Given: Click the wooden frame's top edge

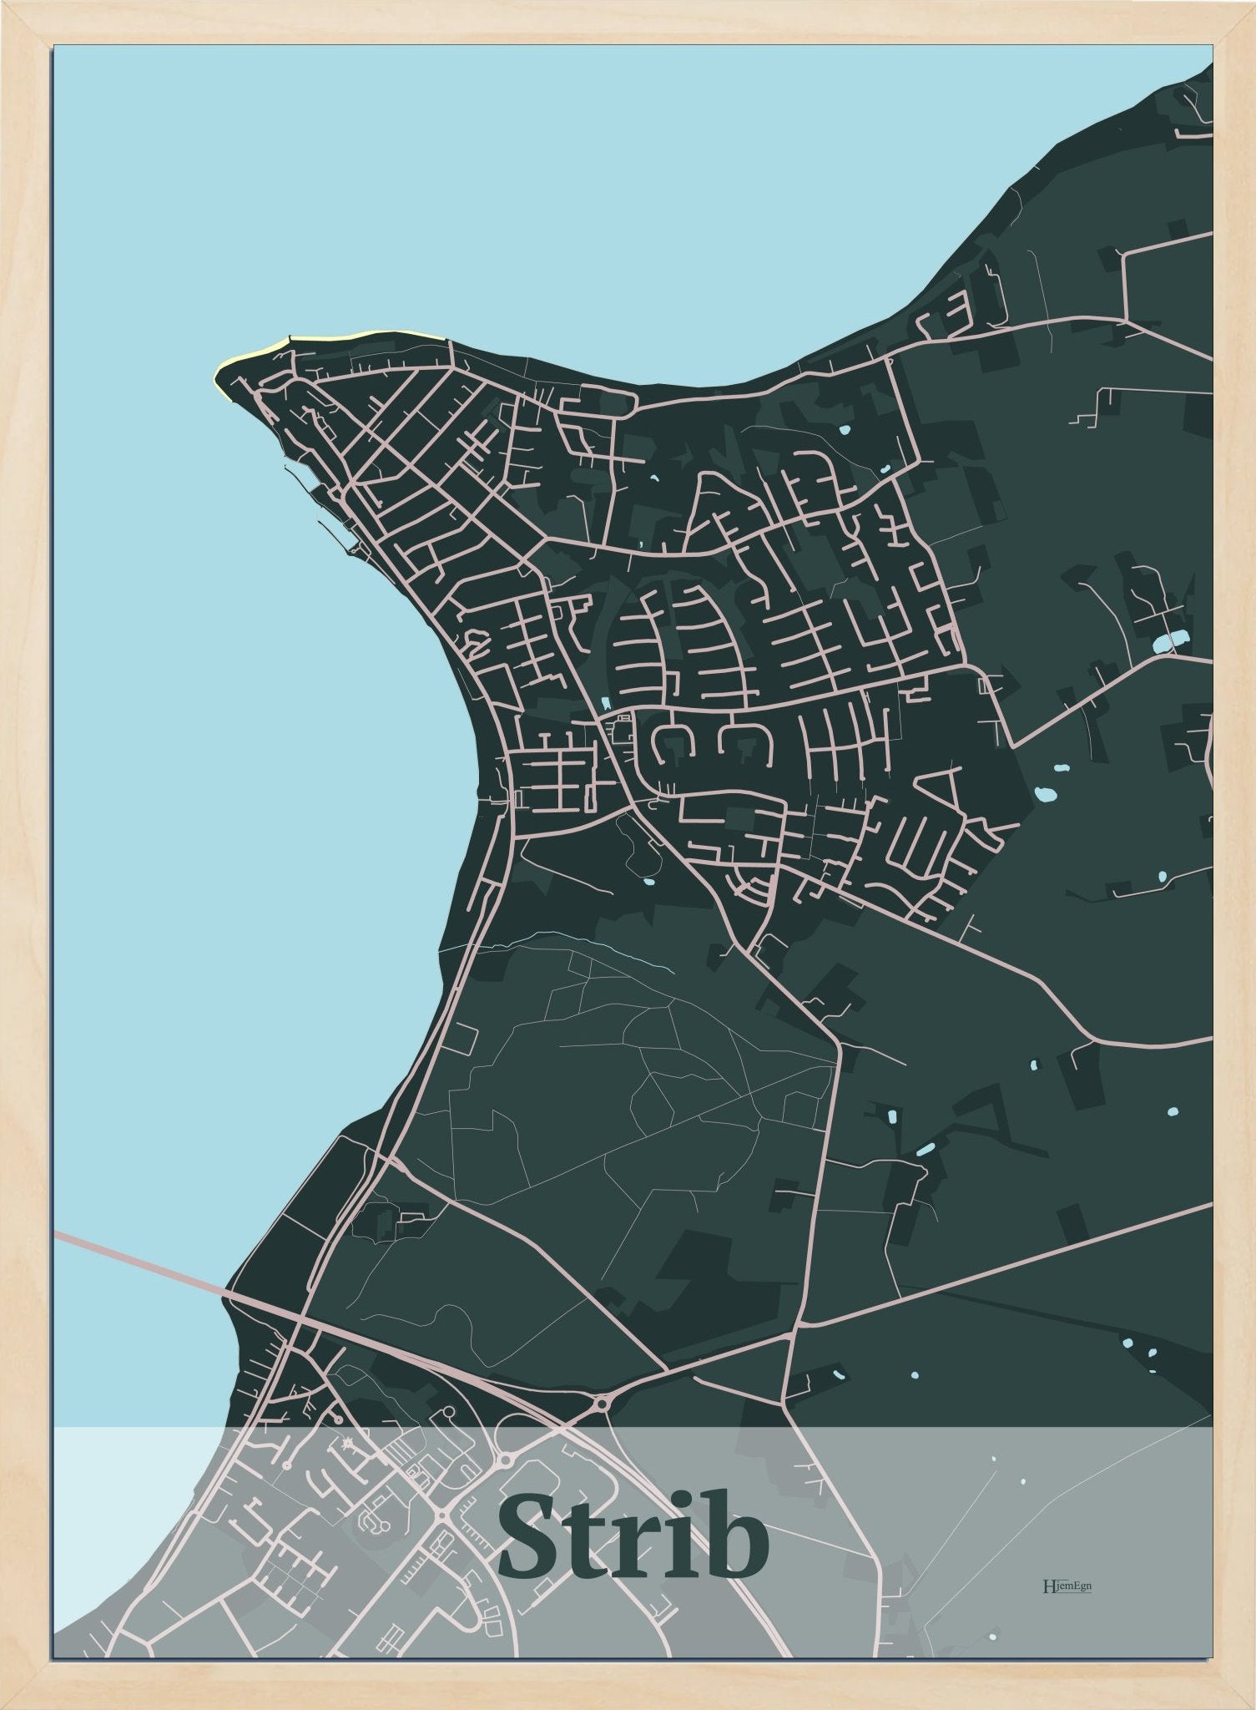Looking at the screenshot, I should 628,22.
